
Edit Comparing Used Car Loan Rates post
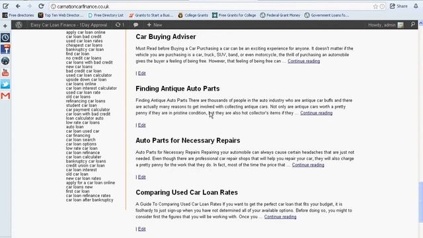[141, 229]
